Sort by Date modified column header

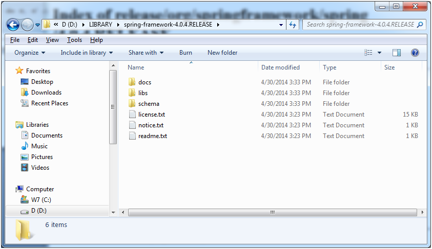tap(280, 67)
